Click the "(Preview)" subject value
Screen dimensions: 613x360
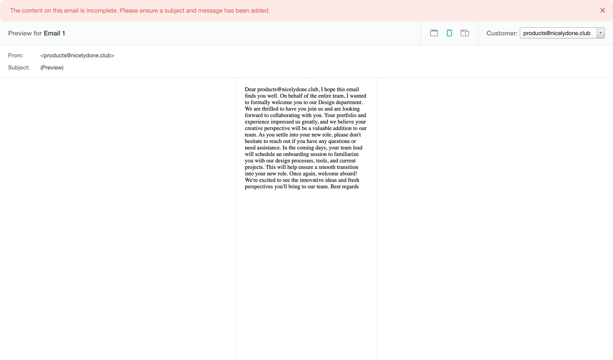[52, 68]
